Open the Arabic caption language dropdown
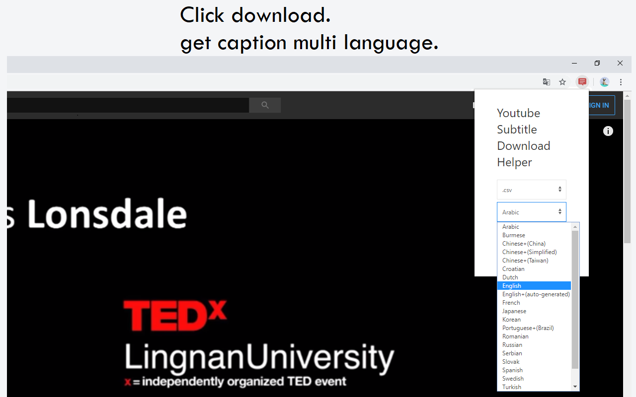Viewport: 636px width, 397px height. (x=531, y=212)
